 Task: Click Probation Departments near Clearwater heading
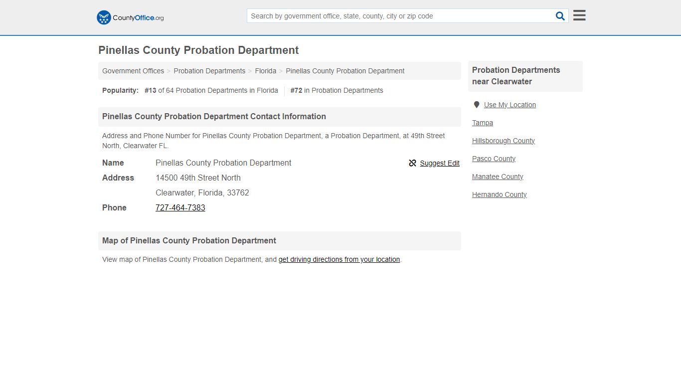[516, 76]
